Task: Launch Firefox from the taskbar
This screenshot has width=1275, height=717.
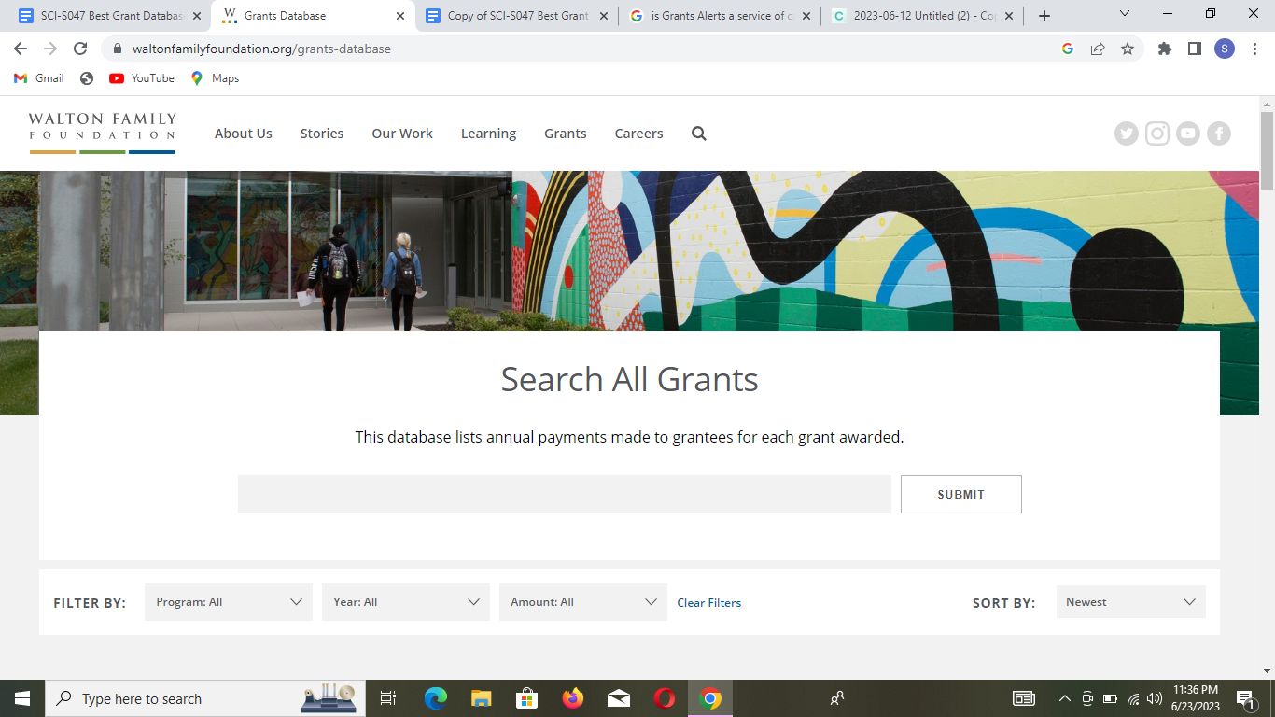Action: click(x=572, y=697)
